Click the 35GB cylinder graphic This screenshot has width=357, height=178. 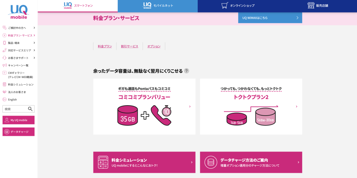(128, 116)
